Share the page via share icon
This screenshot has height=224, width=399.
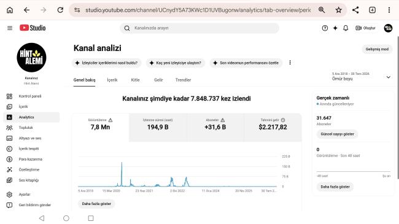click(x=355, y=10)
